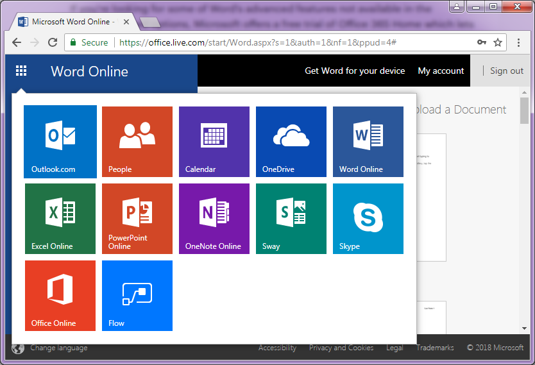Launch Excel Online tile

coord(60,219)
